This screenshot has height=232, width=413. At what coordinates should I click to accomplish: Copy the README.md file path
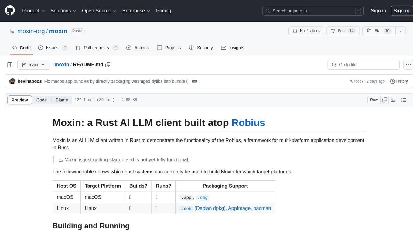pos(108,65)
